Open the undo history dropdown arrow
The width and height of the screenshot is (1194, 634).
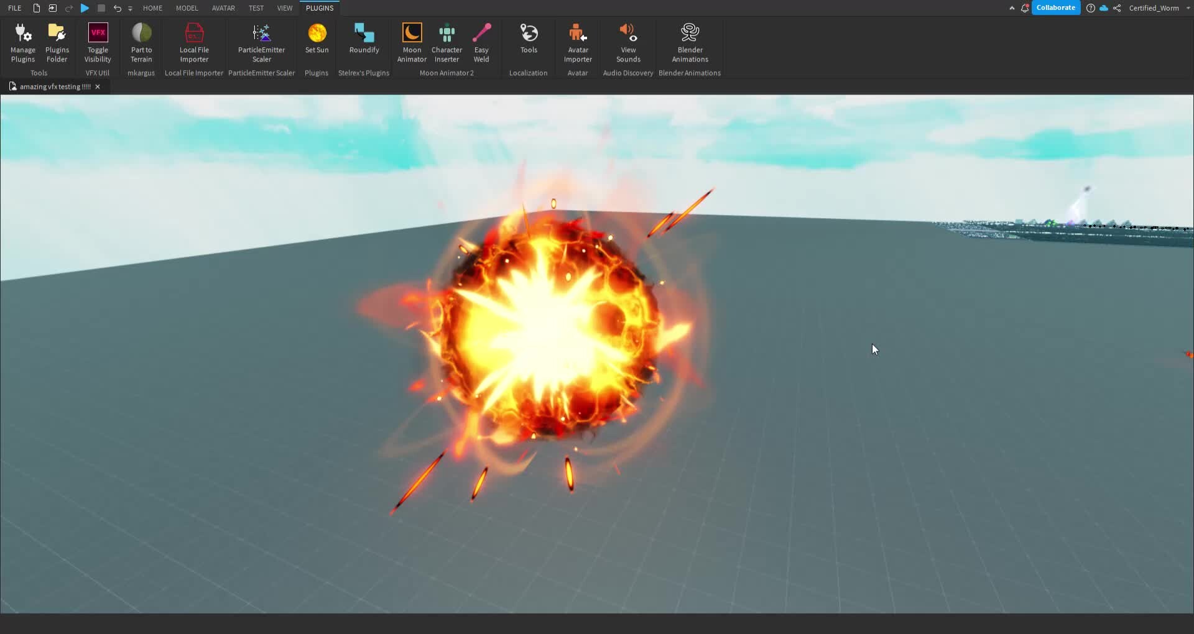click(x=130, y=8)
